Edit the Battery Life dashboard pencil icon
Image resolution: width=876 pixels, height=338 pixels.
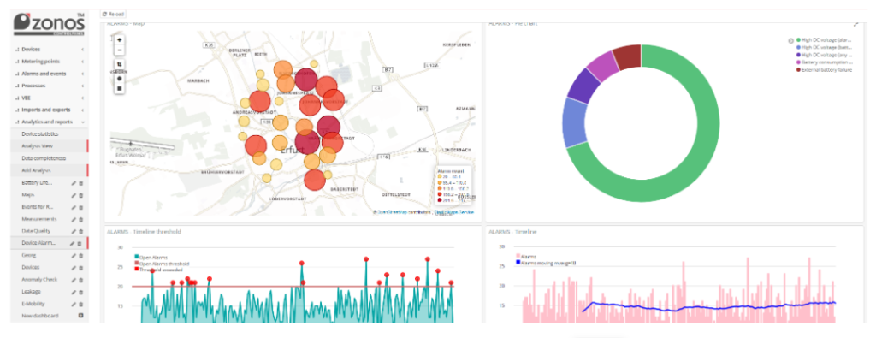(74, 183)
